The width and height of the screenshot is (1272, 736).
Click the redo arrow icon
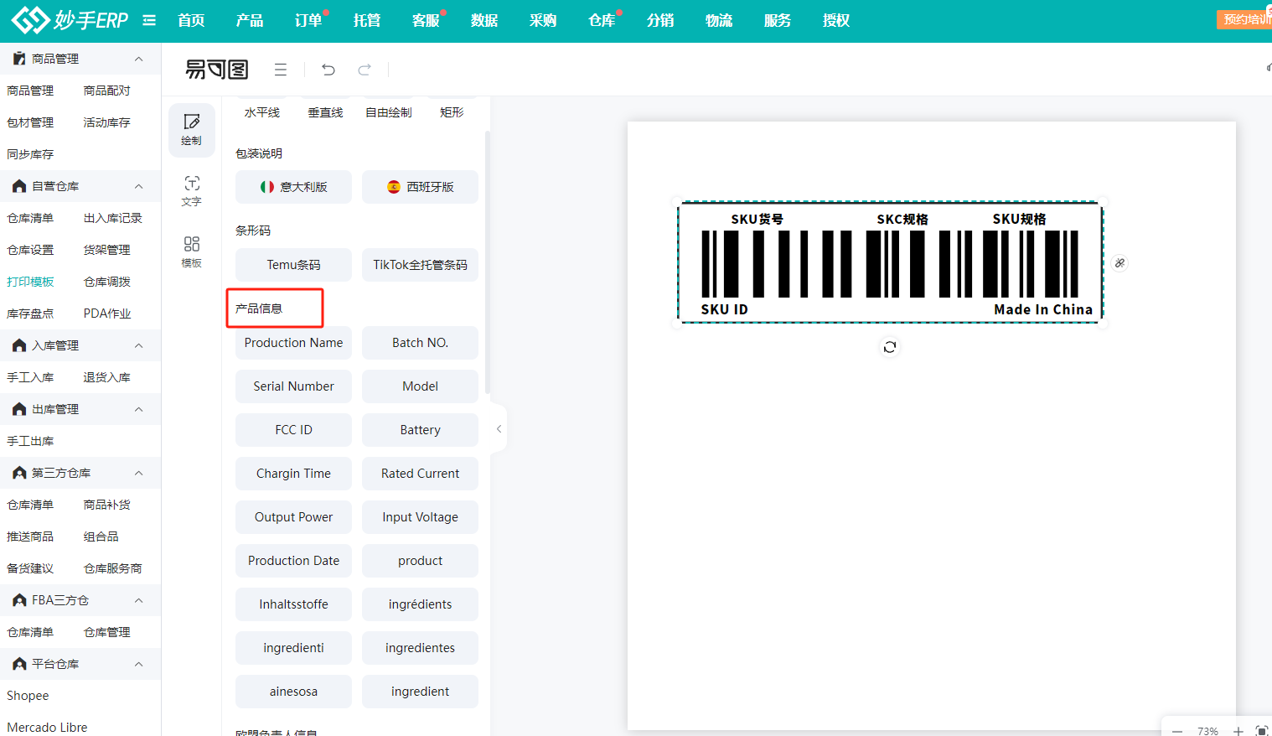[x=365, y=70]
